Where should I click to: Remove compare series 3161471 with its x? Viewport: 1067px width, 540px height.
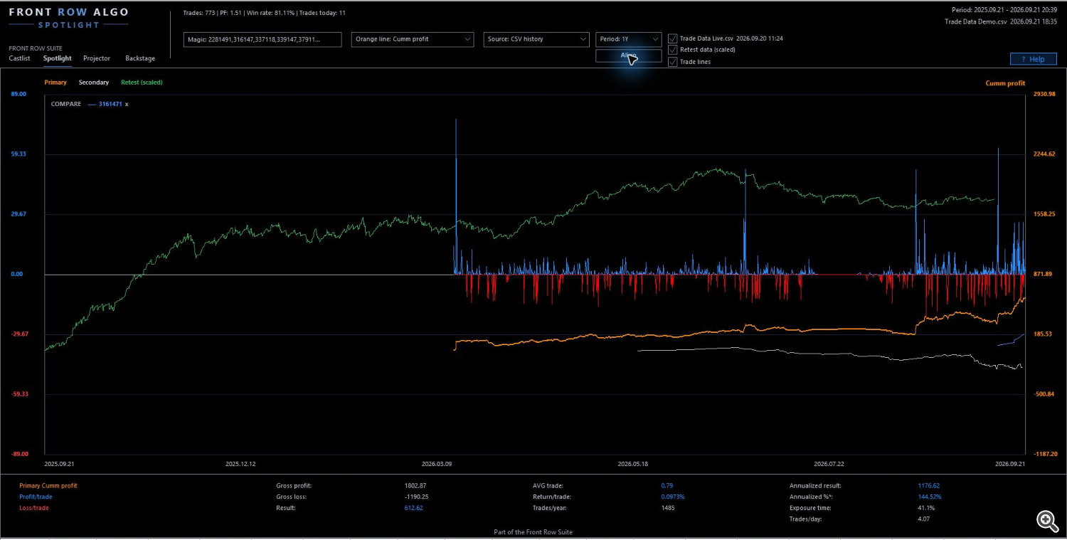pyautogui.click(x=127, y=105)
